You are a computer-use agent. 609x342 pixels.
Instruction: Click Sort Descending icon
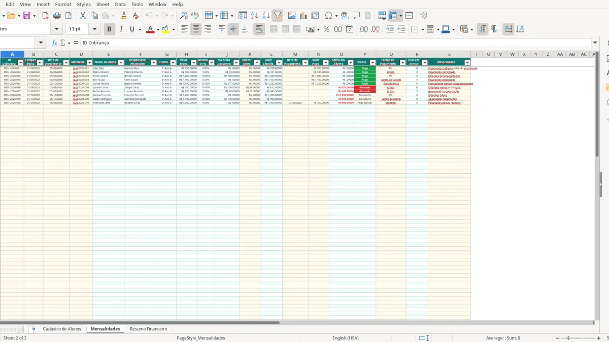(x=266, y=15)
